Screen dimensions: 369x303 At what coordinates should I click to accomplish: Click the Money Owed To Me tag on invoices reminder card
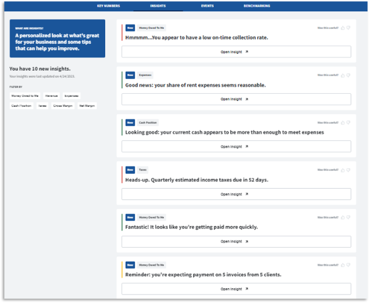click(x=151, y=265)
